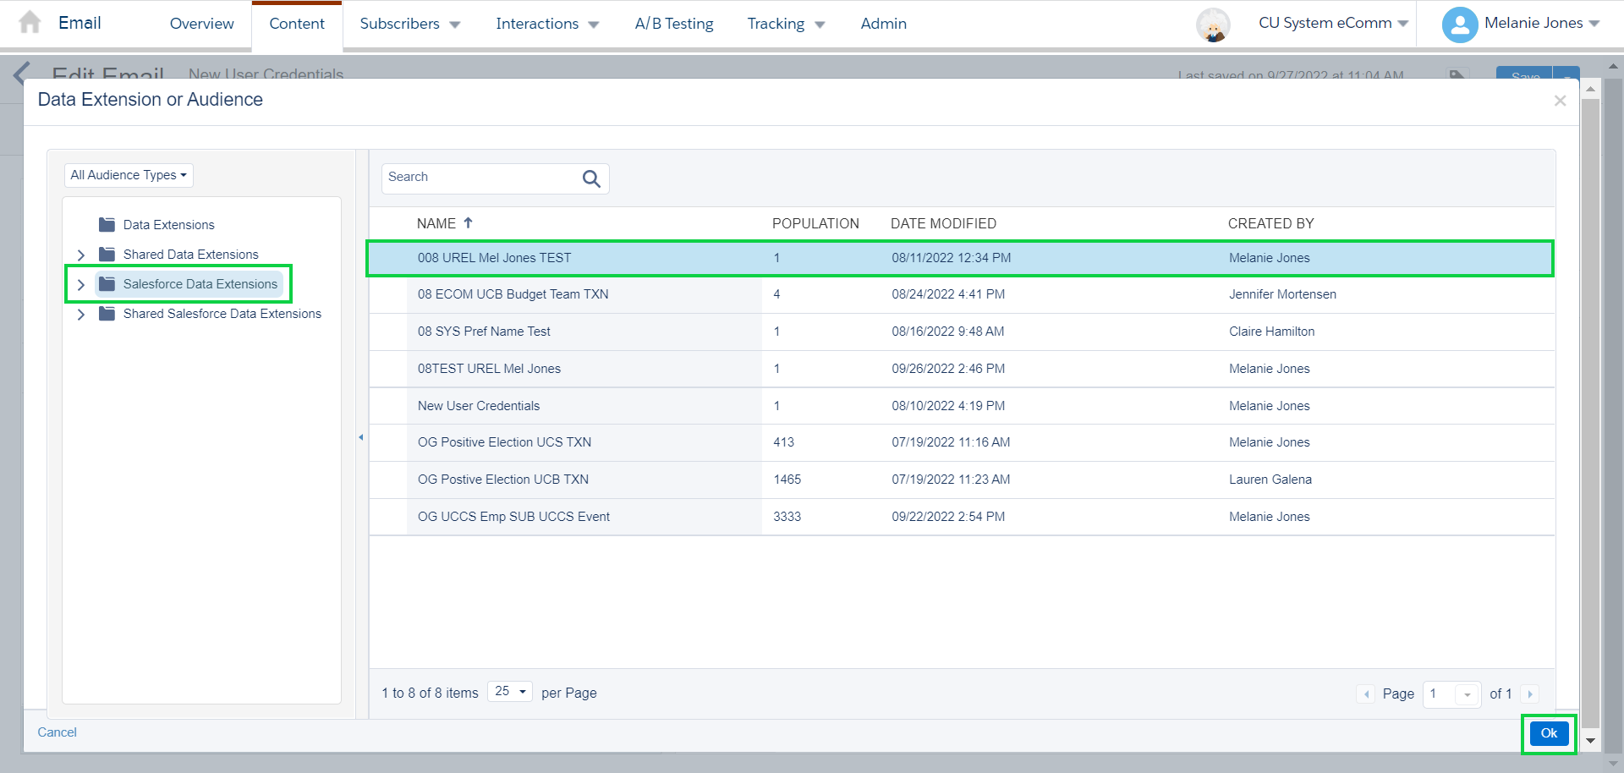Click Melanie Jones user profile avatar
Image resolution: width=1624 pixels, height=773 pixels.
coord(1459,25)
